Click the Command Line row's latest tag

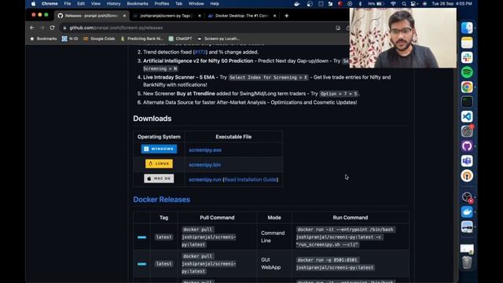click(x=163, y=237)
